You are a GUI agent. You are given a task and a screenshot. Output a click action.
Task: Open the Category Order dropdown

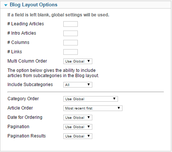tap(90, 99)
